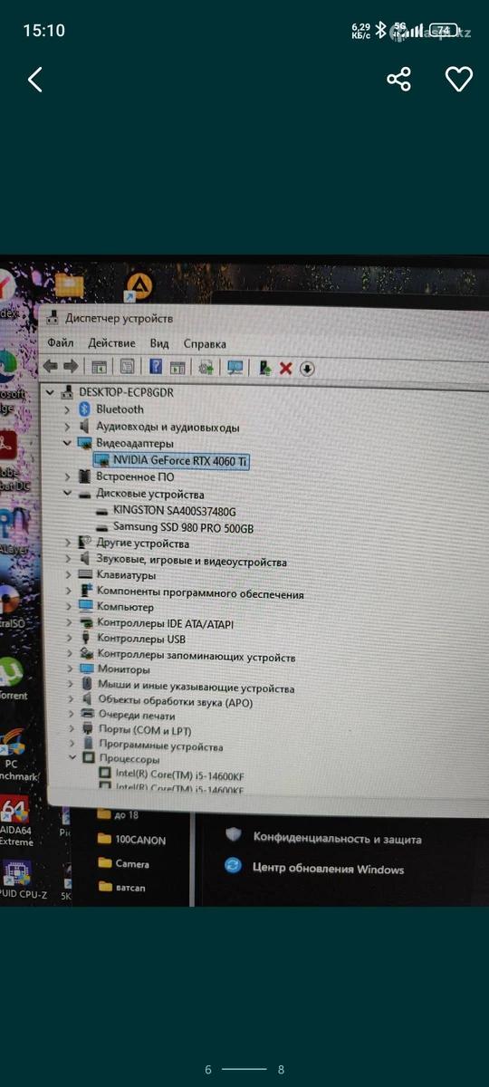
Task: Open the Файл menu
Action: click(x=61, y=343)
